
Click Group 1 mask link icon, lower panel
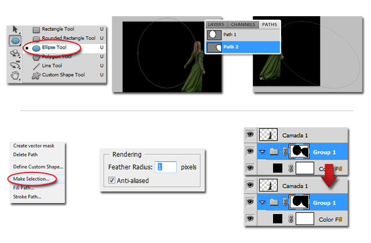(285, 202)
